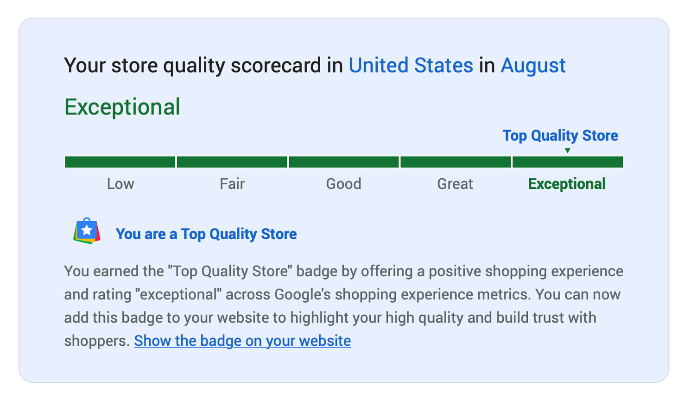Open the "Show the badge on your website" link
Screen dimensions: 690x399
pos(242,341)
